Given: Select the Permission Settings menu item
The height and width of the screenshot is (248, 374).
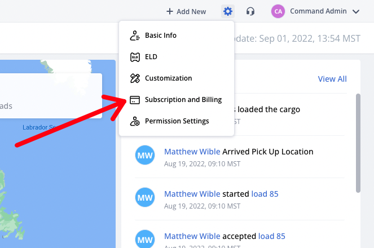Looking at the screenshot, I should [176, 121].
